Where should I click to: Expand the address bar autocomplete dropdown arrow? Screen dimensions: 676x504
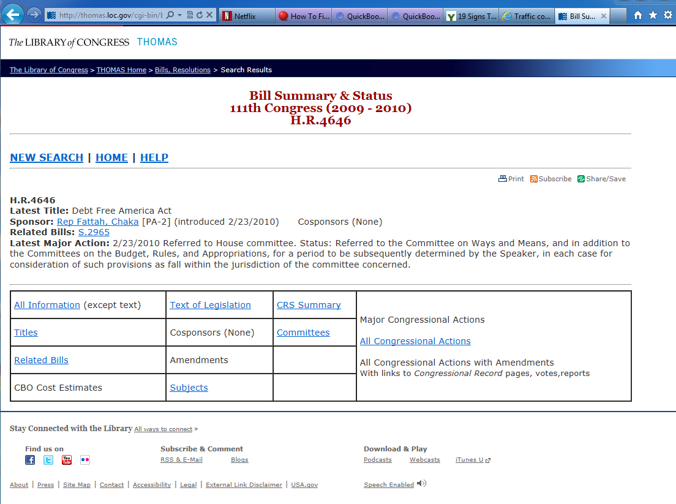tap(179, 15)
